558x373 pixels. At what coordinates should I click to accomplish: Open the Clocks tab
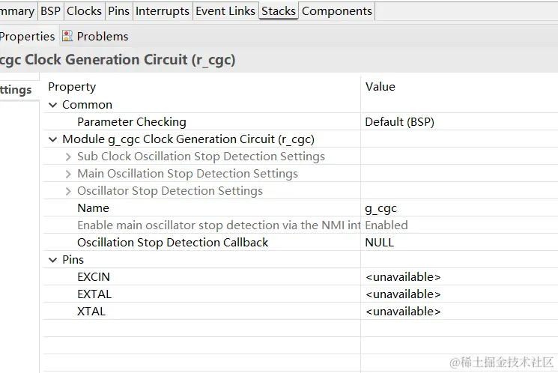[84, 11]
